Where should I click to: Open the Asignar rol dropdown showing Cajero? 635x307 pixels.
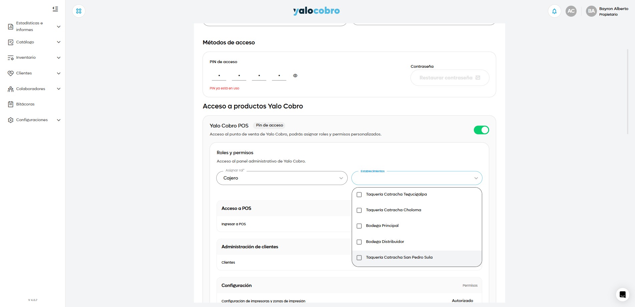tap(282, 178)
